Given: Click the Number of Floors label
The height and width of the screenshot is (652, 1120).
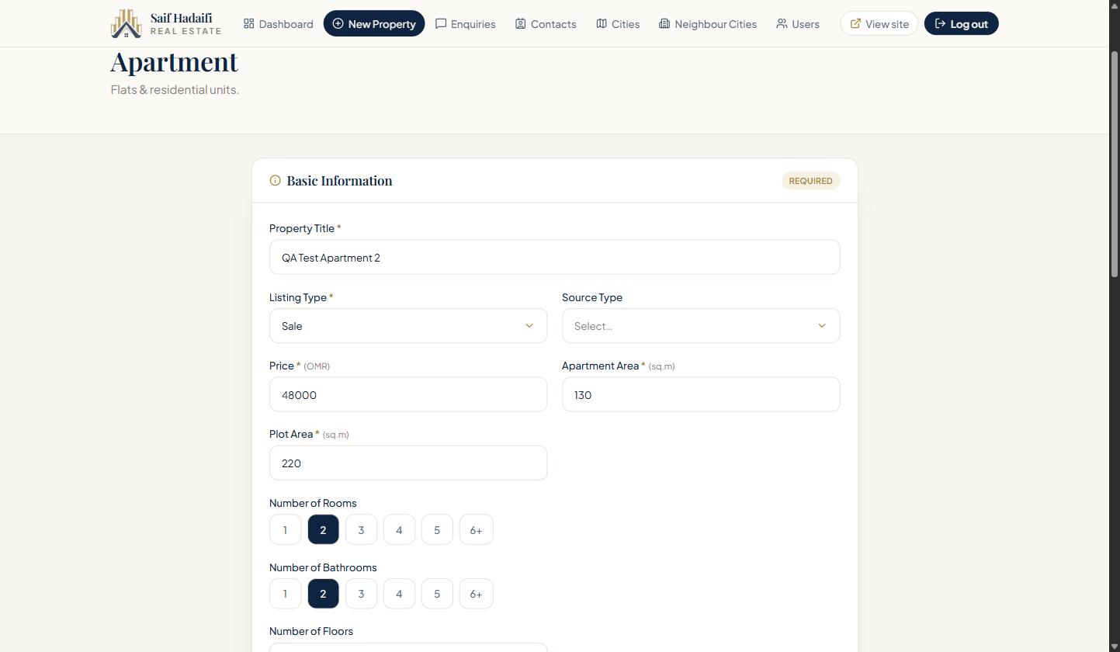Looking at the screenshot, I should 311,631.
